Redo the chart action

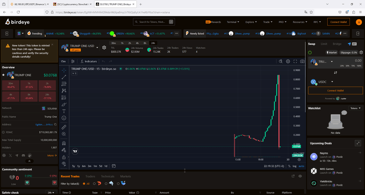110,61
